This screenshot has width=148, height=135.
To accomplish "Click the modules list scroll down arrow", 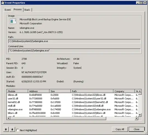I will (x=140, y=115).
